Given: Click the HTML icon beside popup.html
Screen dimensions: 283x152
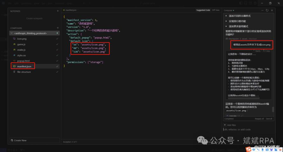Looking at the screenshot, I should (x=14, y=61).
